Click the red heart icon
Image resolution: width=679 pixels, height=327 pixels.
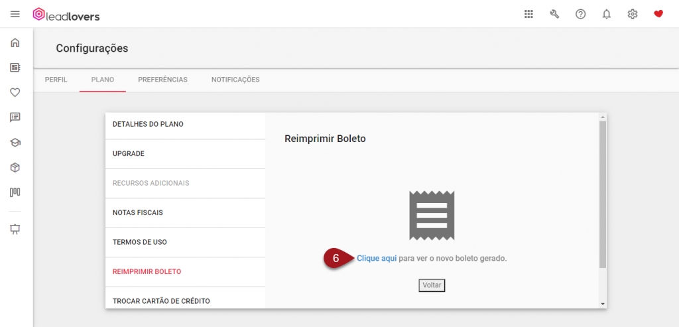(658, 14)
